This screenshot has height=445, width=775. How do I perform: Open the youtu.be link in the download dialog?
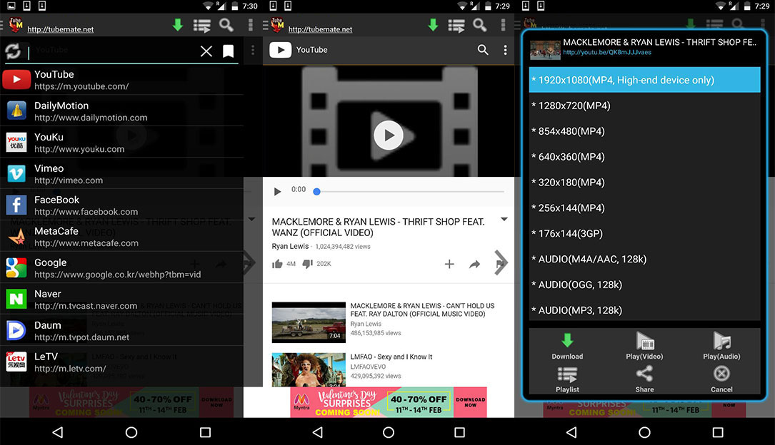pyautogui.click(x=607, y=52)
